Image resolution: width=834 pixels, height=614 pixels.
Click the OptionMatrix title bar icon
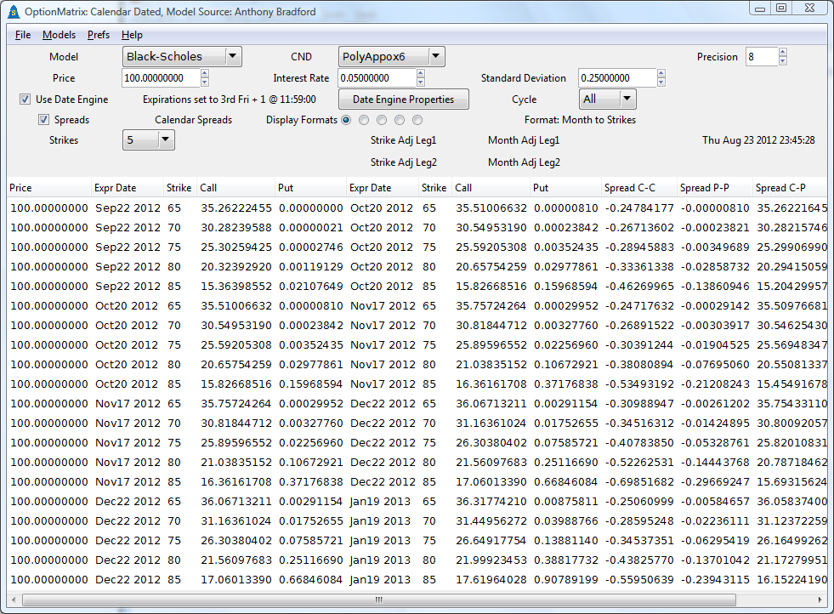click(x=12, y=11)
